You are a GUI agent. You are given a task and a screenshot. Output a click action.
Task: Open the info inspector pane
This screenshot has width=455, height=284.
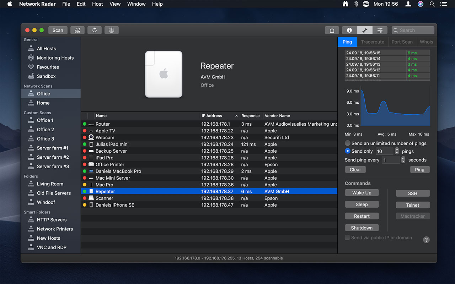pyautogui.click(x=349, y=30)
